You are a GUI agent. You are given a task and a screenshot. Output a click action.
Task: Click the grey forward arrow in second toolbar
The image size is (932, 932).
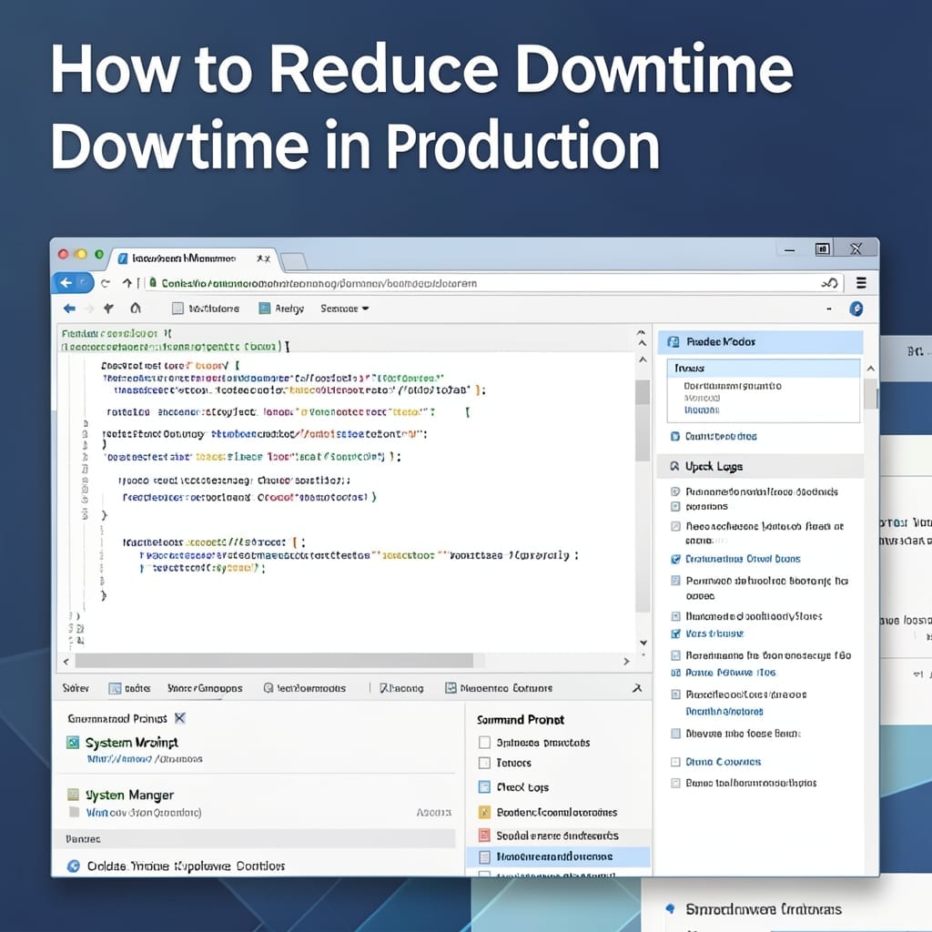89,308
